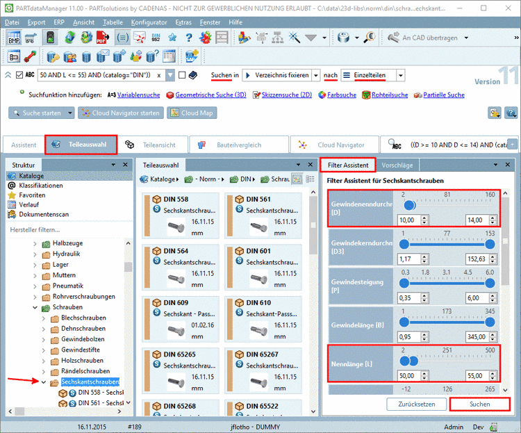Screen dimensions: 521x433
Task: Select Klassifikationen in the Struktur panel
Action: pyautogui.click(x=40, y=186)
